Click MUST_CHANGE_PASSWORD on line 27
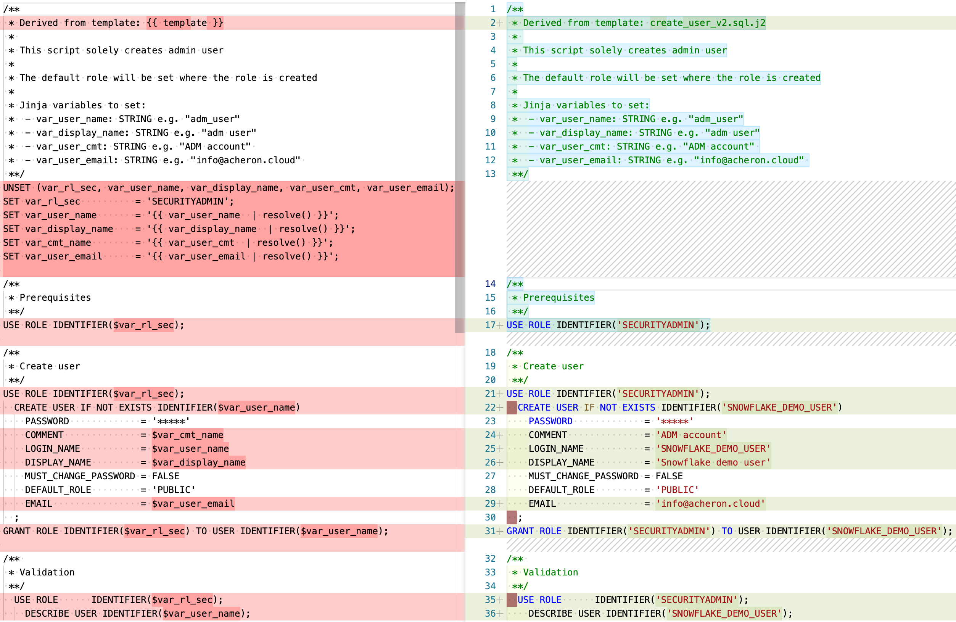The width and height of the screenshot is (956, 622). (x=583, y=476)
